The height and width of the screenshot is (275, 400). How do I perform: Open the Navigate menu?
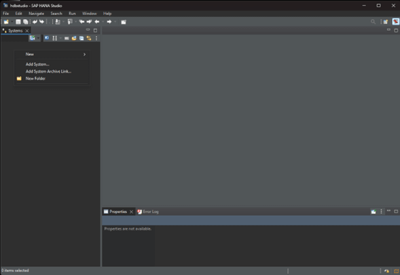pyautogui.click(x=36, y=14)
